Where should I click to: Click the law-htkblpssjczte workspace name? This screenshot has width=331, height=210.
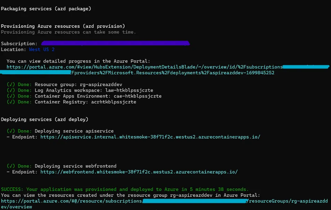(129, 90)
